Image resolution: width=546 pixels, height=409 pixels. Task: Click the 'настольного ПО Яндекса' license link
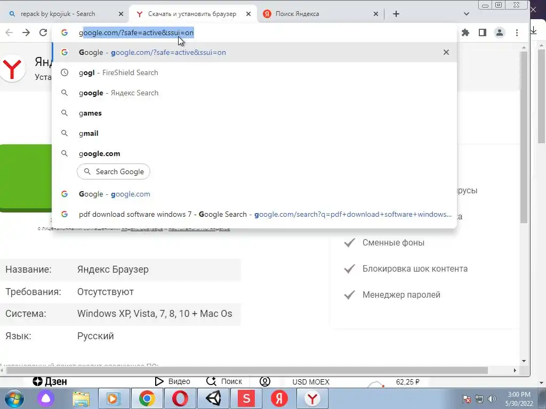(199, 228)
